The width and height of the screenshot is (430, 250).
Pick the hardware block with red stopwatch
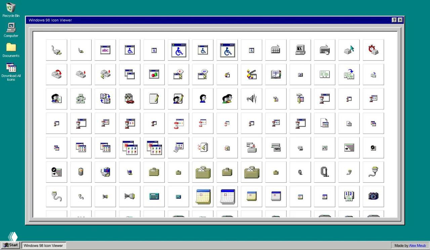pos(373,50)
